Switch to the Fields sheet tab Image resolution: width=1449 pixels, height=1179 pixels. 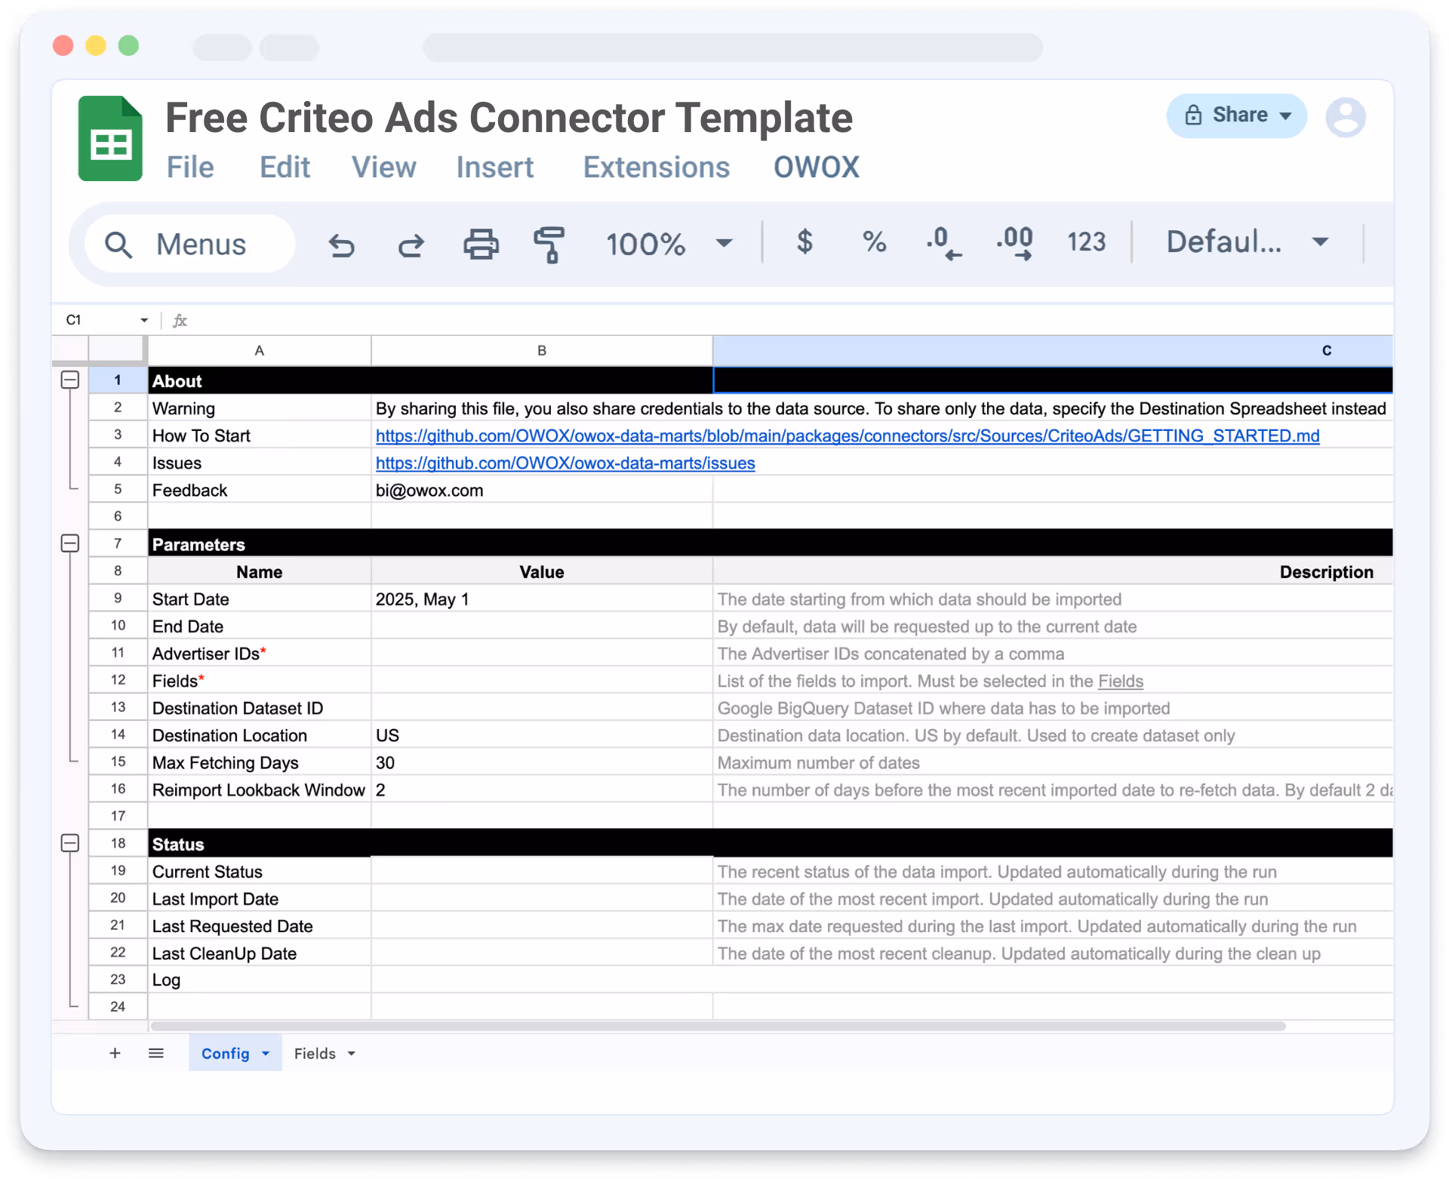tap(315, 1053)
